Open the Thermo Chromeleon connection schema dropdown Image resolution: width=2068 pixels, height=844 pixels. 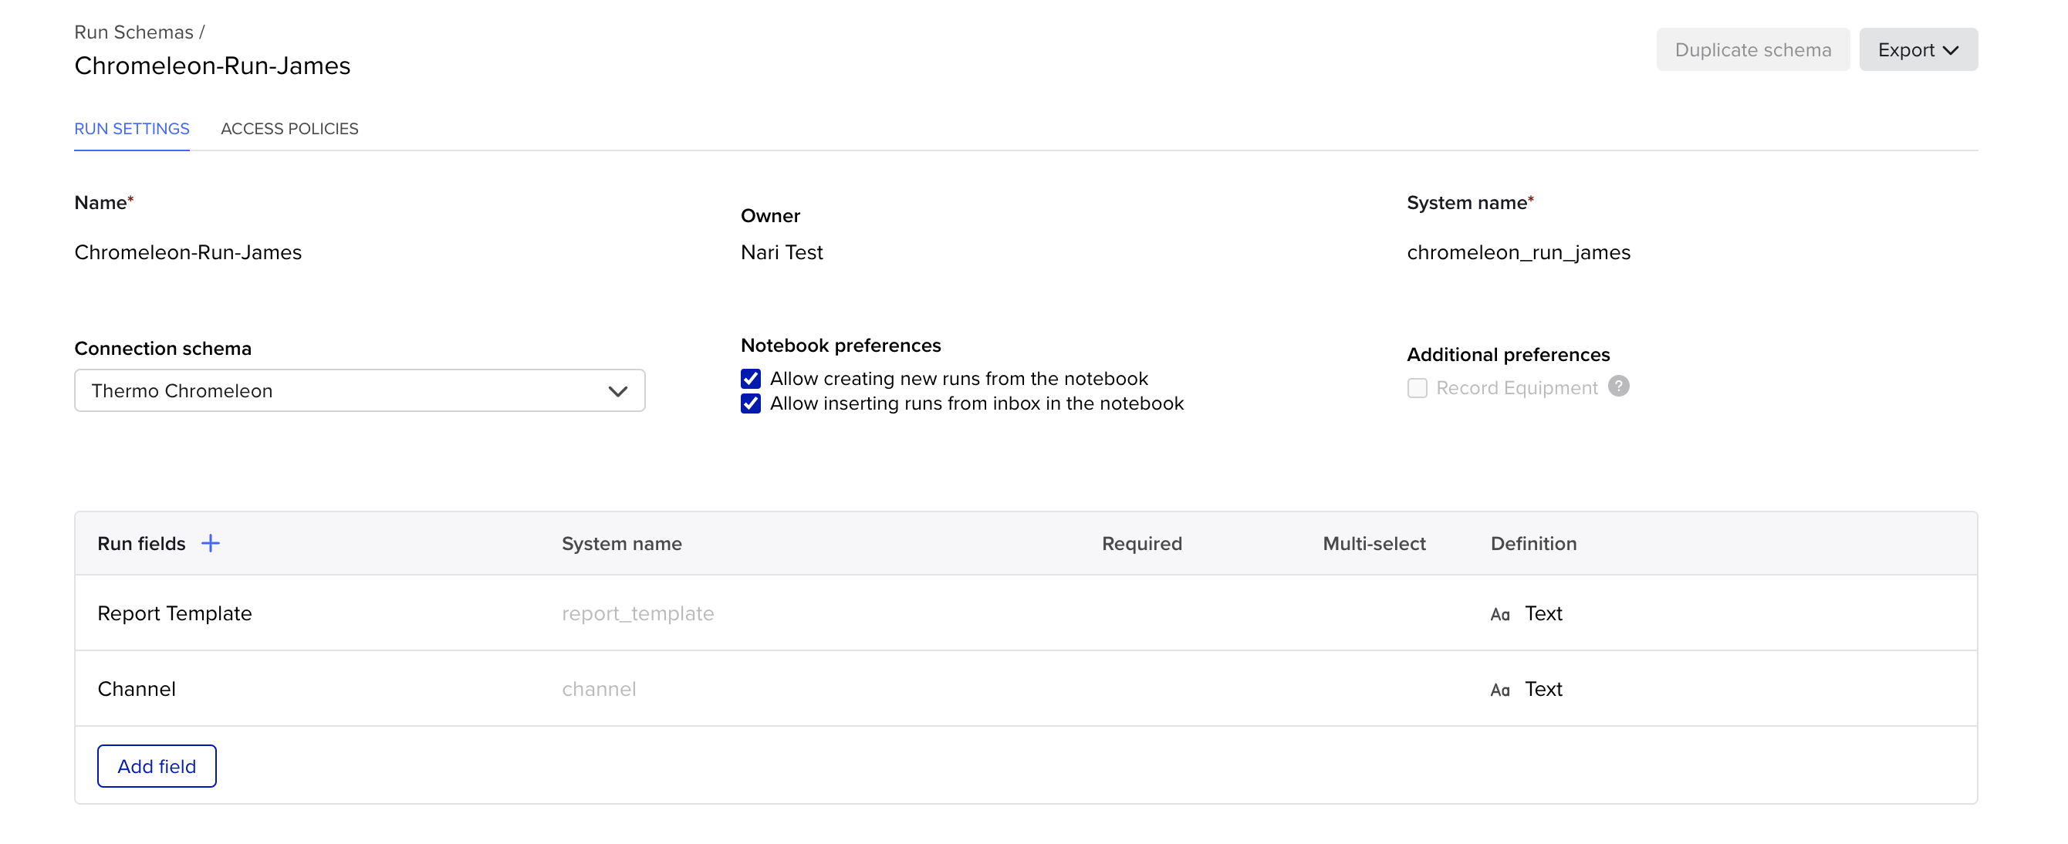click(359, 390)
